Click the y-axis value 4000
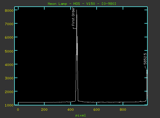Screen dimensions: 160x118 [9, 65]
